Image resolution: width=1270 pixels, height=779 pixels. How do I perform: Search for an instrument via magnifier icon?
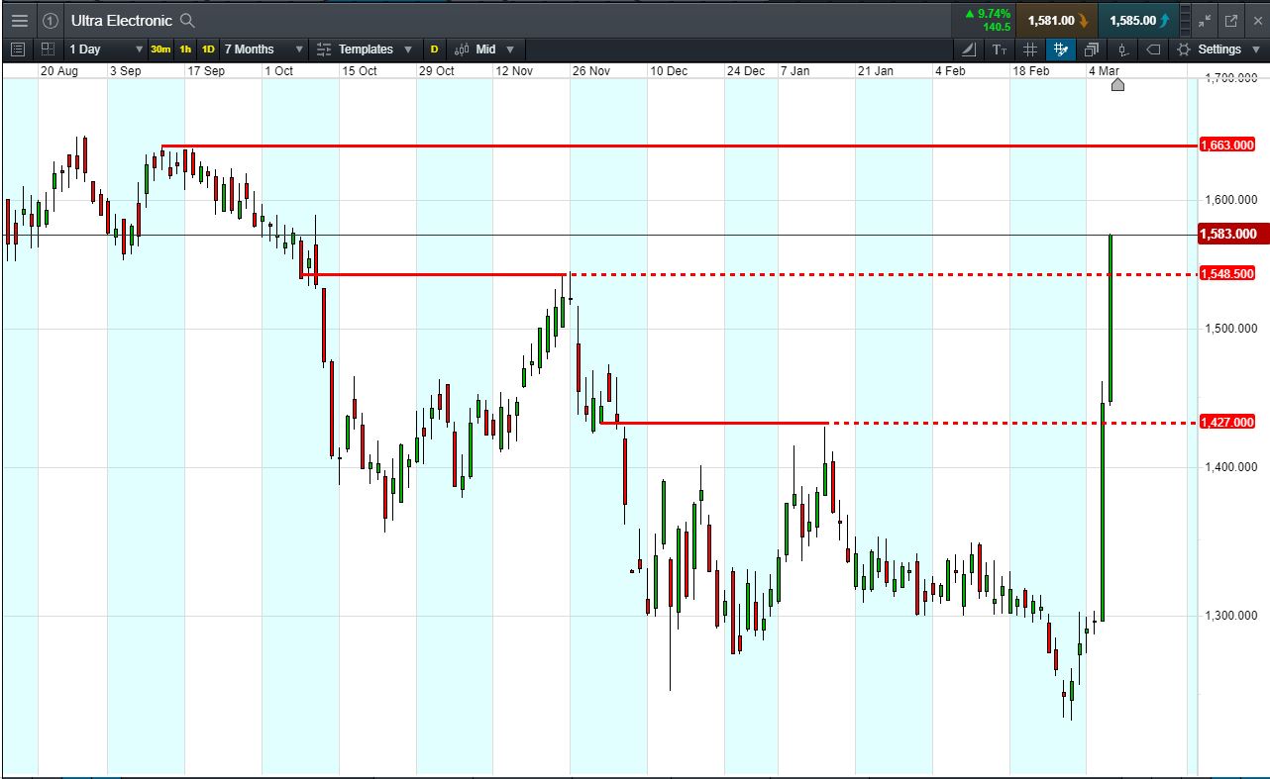pyautogui.click(x=187, y=20)
